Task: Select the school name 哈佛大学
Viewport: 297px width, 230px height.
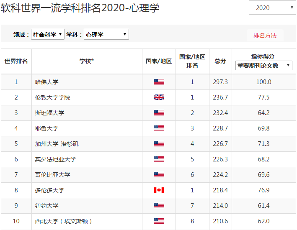Action: pos(46,82)
